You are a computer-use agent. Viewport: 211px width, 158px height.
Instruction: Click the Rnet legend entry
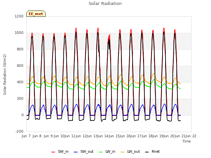pos(152,152)
